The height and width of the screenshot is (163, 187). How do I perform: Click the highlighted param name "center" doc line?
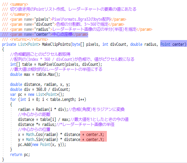[x=44, y=34]
